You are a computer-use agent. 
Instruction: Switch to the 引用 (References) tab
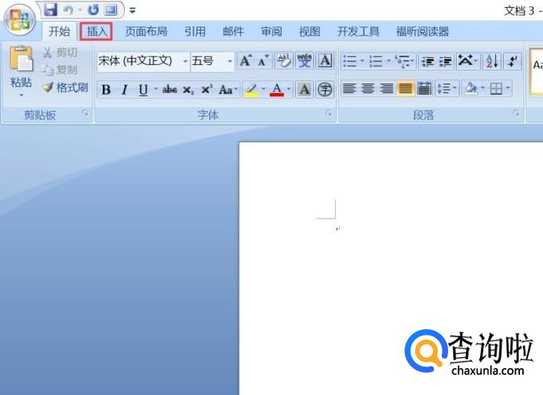[194, 32]
